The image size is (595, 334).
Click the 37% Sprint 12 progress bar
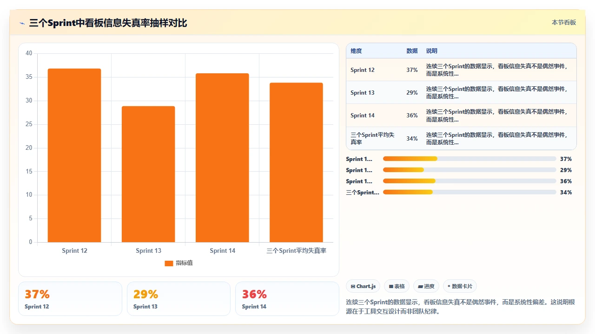pos(469,159)
